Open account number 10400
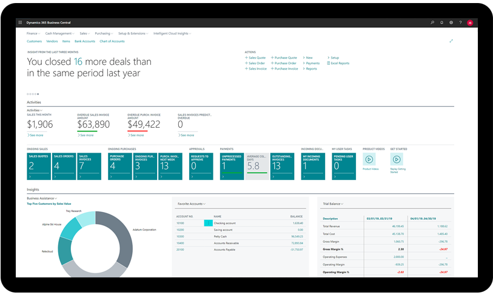Image resolution: width=493 pixels, height=295 pixels. pos(180,243)
